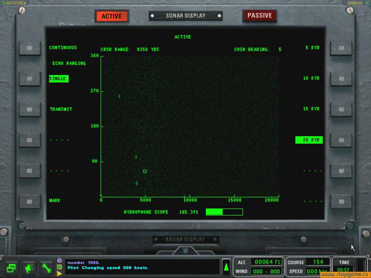Image resolution: width=371 pixels, height=278 pixels.
Task: Click the green square message filter icon
Action: pyautogui.click(x=59, y=267)
